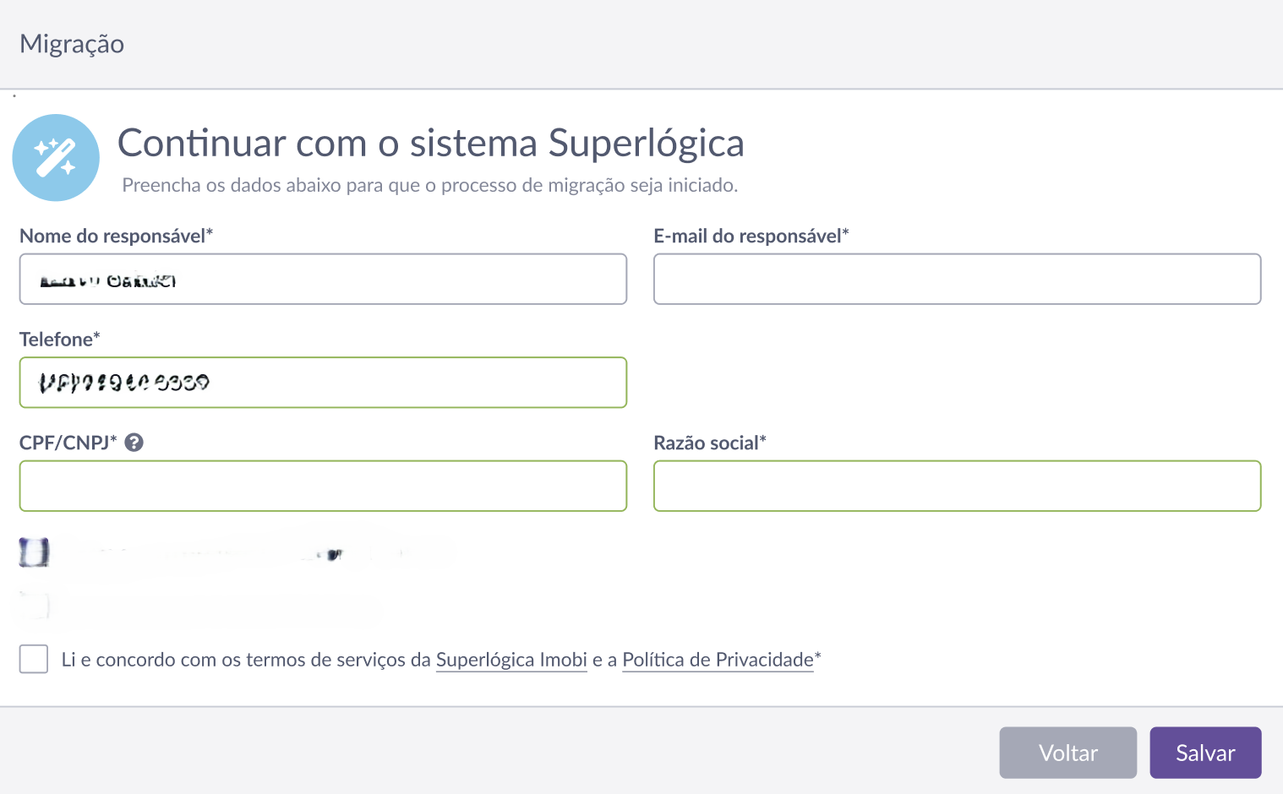Click into the CPF/CNPJ input box

[323, 486]
